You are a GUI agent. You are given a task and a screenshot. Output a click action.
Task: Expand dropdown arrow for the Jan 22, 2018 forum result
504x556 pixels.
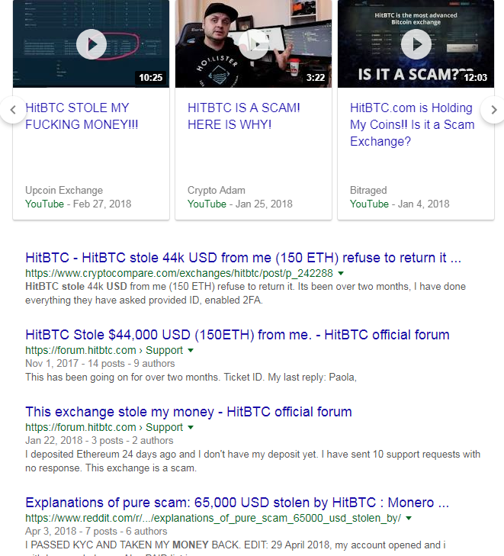click(x=191, y=427)
